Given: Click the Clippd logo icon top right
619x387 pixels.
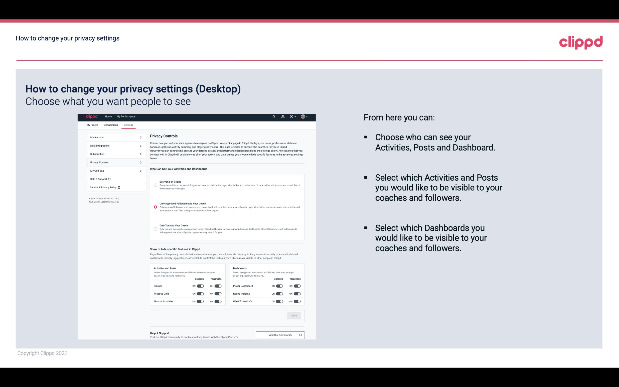Looking at the screenshot, I should 581,42.
